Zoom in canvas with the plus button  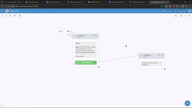[x=189, y=16]
